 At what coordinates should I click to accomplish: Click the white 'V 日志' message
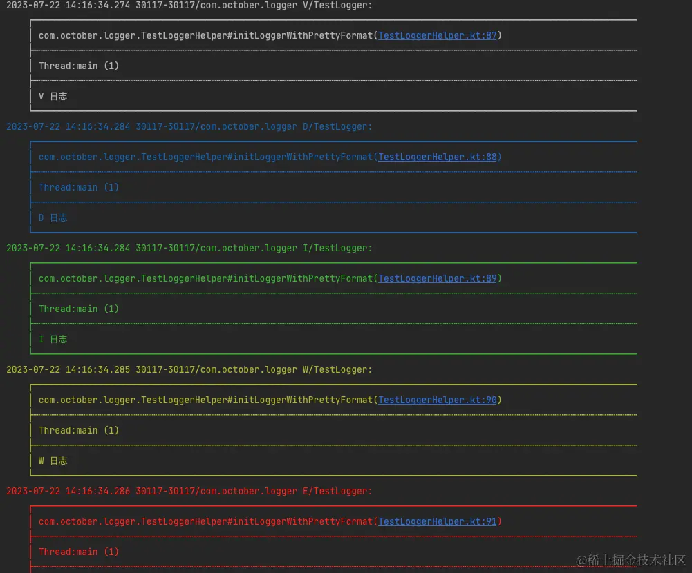coord(53,96)
